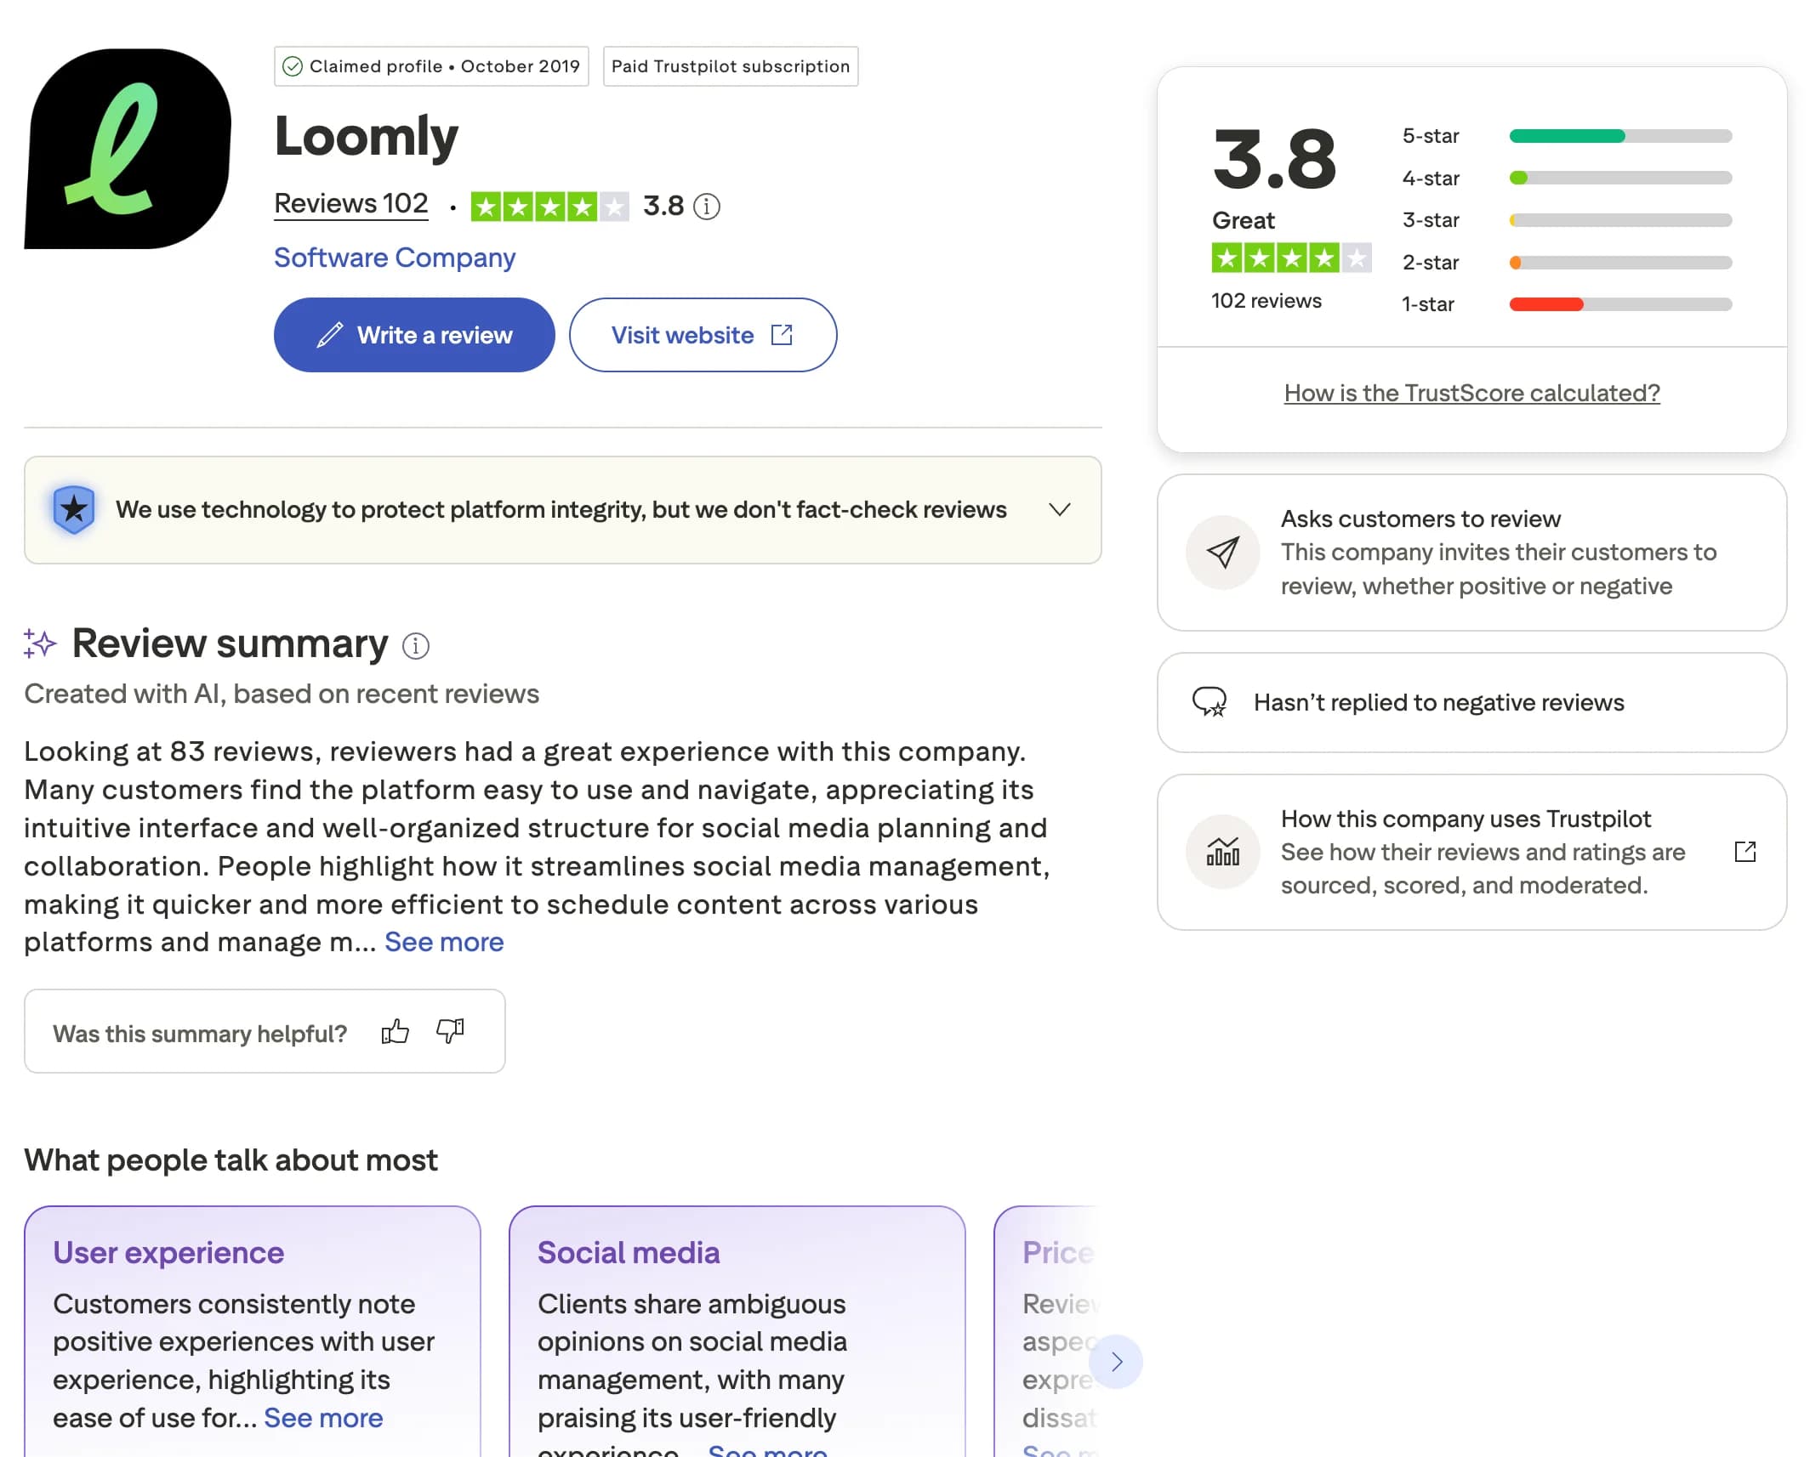Give the summary a thumbs down
The image size is (1810, 1457).
450,1031
